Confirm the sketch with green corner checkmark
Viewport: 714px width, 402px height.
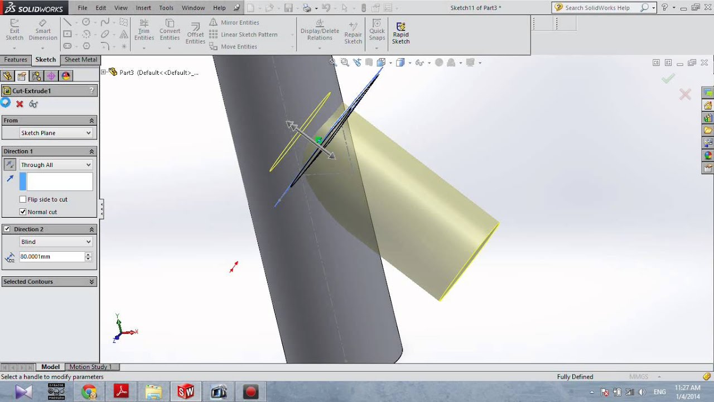(x=668, y=79)
